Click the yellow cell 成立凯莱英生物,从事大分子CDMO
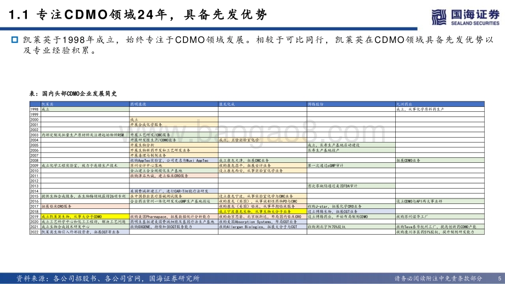505x284 pixels. [85, 217]
